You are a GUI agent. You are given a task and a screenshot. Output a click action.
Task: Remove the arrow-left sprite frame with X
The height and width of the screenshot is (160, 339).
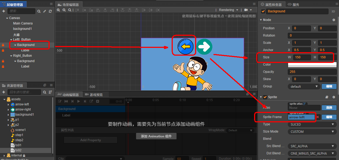(x=318, y=117)
